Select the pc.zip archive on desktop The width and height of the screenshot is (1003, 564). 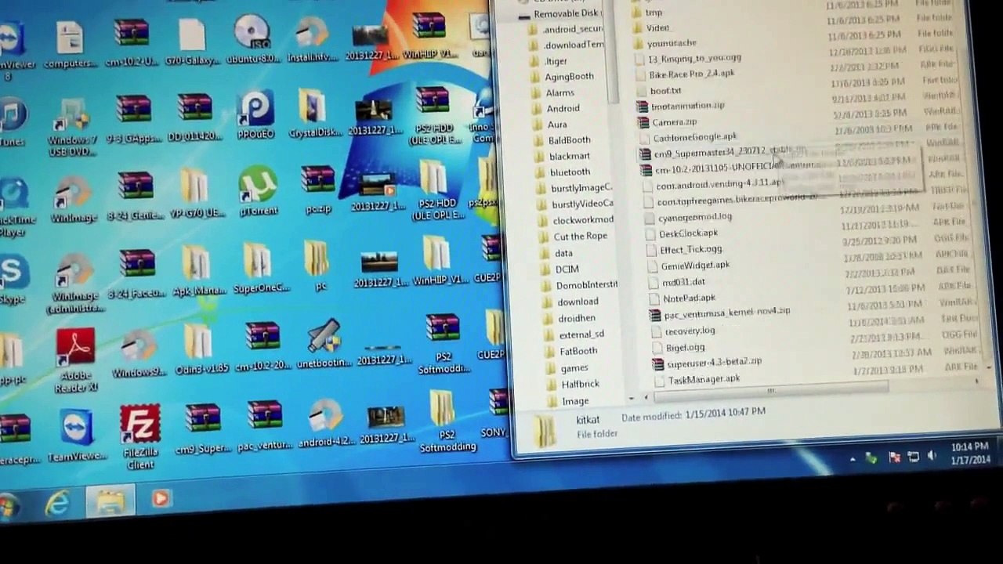318,189
